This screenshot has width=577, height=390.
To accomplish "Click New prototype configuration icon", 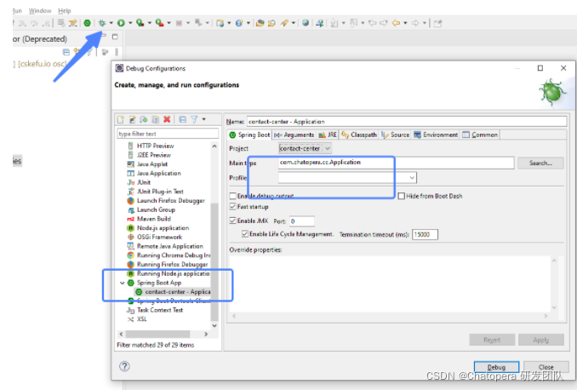I will (x=132, y=119).
